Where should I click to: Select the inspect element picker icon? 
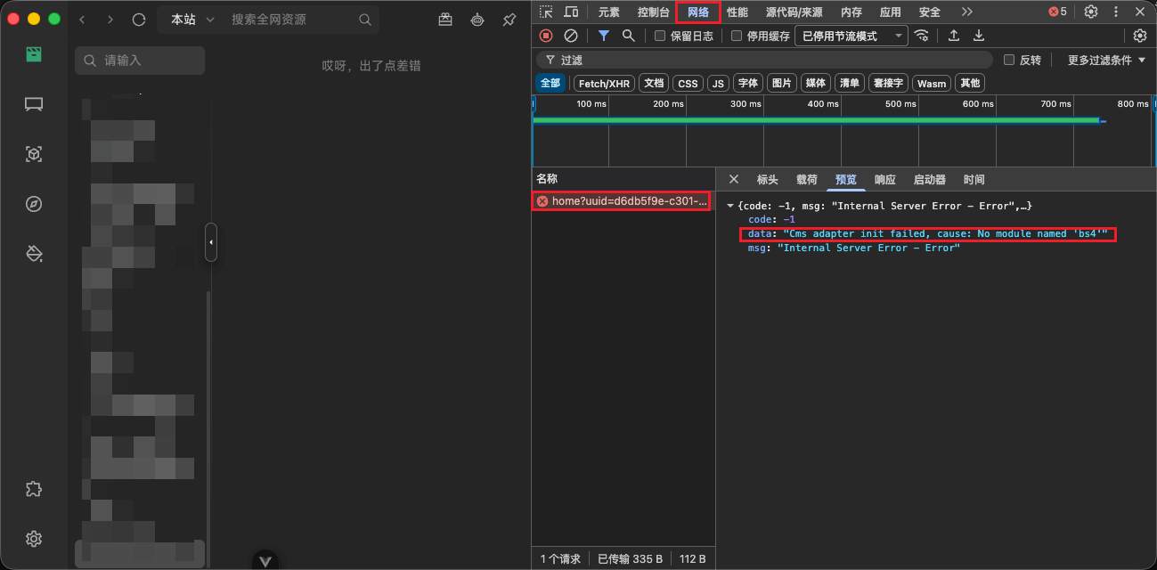[x=547, y=12]
